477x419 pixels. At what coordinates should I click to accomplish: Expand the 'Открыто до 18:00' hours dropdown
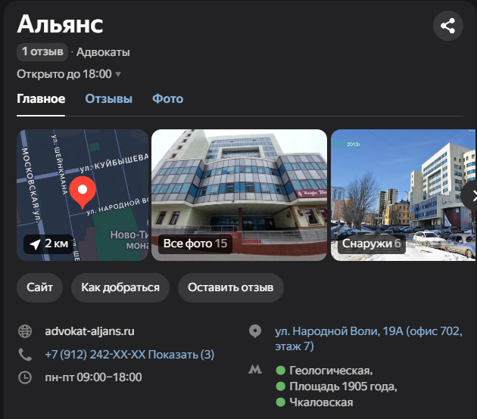coord(69,74)
